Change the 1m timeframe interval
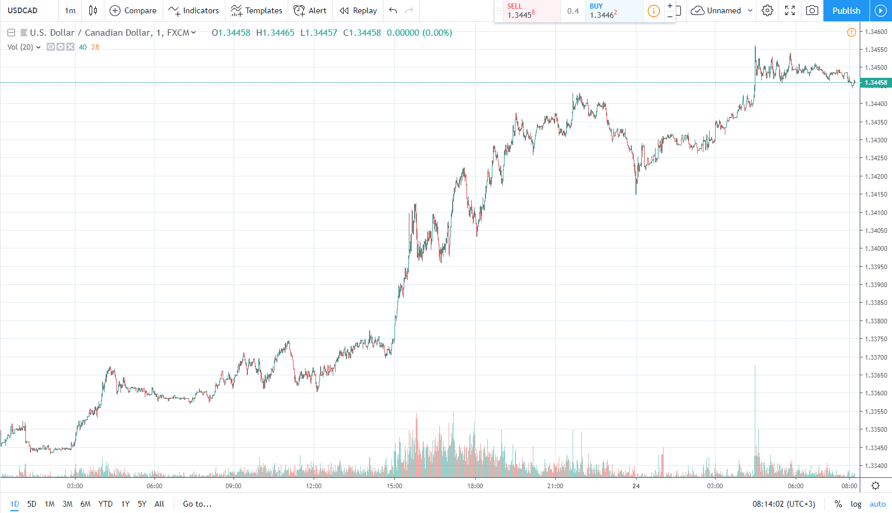The width and height of the screenshot is (892, 513). point(70,10)
